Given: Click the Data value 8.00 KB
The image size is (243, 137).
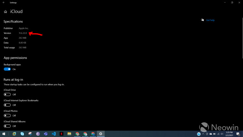Looking at the screenshot, I should coord(22,43).
